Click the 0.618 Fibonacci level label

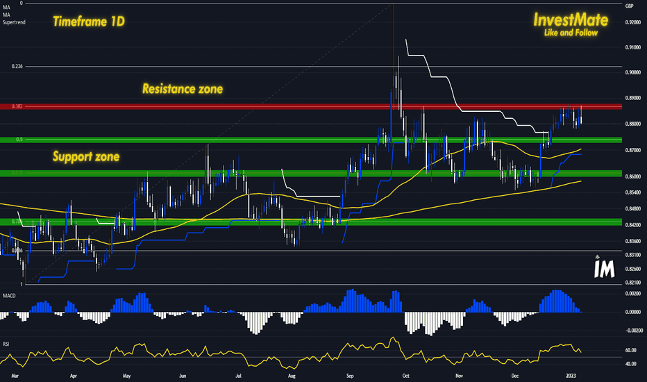[17, 173]
